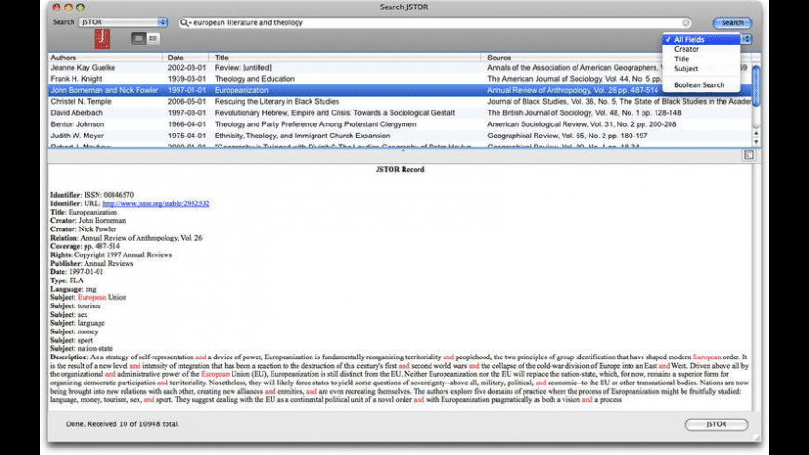Image resolution: width=809 pixels, height=455 pixels.
Task: Toggle the detail pane layout icon
Action: tap(749, 155)
